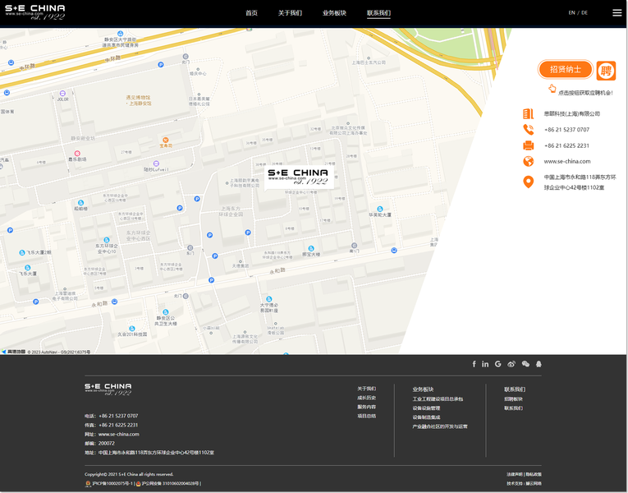Screen dimensions: 628x493
Task: Open the LinkedIn social icon
Action: pyautogui.click(x=485, y=364)
